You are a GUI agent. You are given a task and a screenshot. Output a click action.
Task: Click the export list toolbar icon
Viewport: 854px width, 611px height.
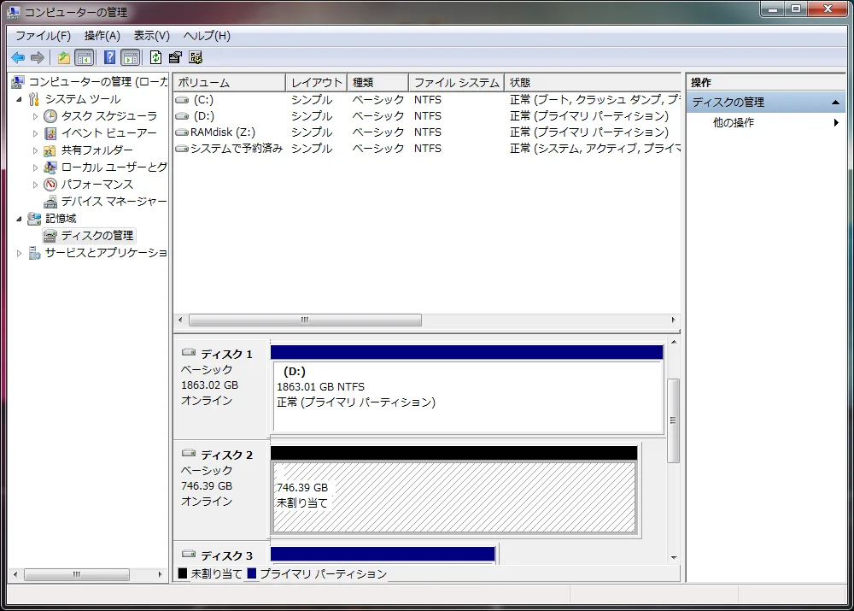(x=174, y=57)
